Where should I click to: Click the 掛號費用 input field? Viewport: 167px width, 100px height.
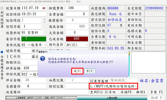pyautogui.click(x=77, y=8)
